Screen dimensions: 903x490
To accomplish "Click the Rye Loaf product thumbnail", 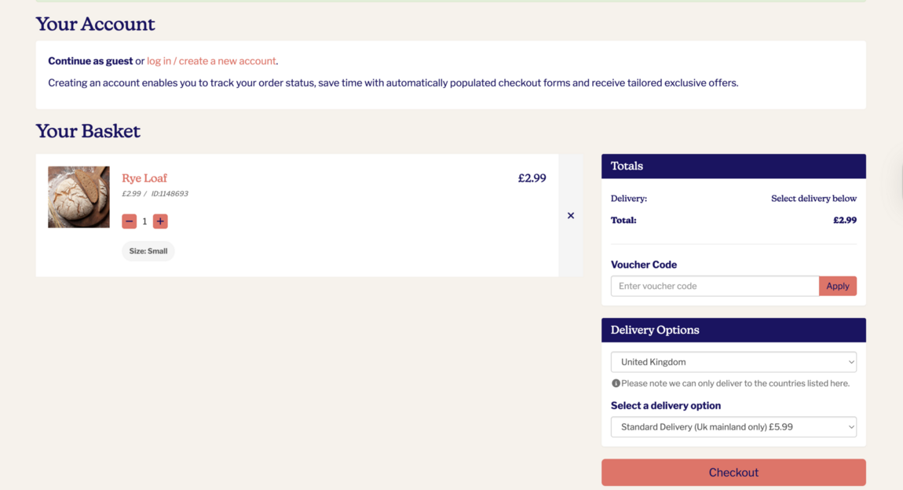I will (x=79, y=196).
